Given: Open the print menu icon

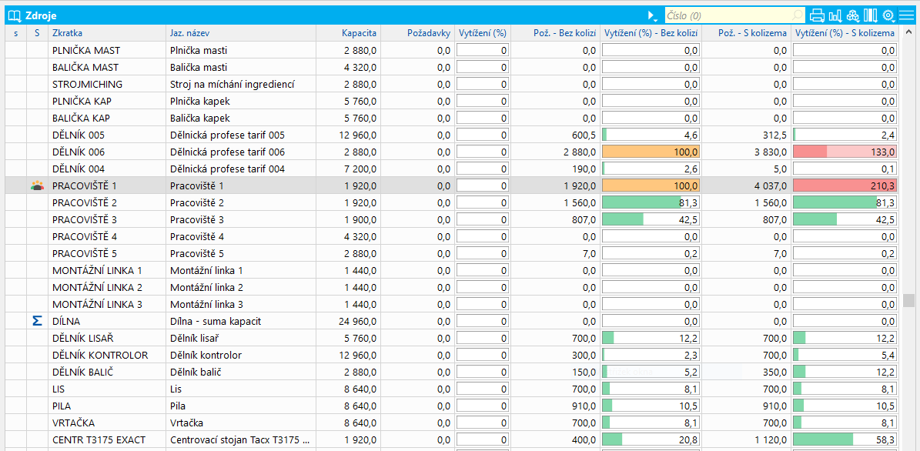Looking at the screenshot, I should tap(817, 15).
